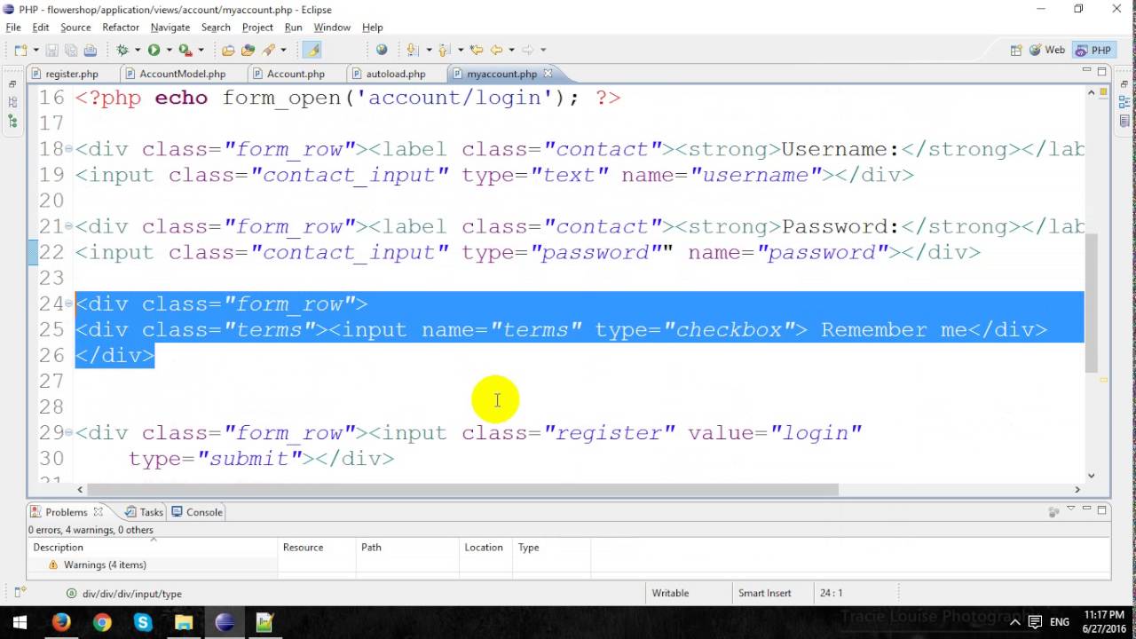Click the Debug bug icon
Image resolution: width=1136 pixels, height=639 pixels.
pyautogui.click(x=123, y=51)
